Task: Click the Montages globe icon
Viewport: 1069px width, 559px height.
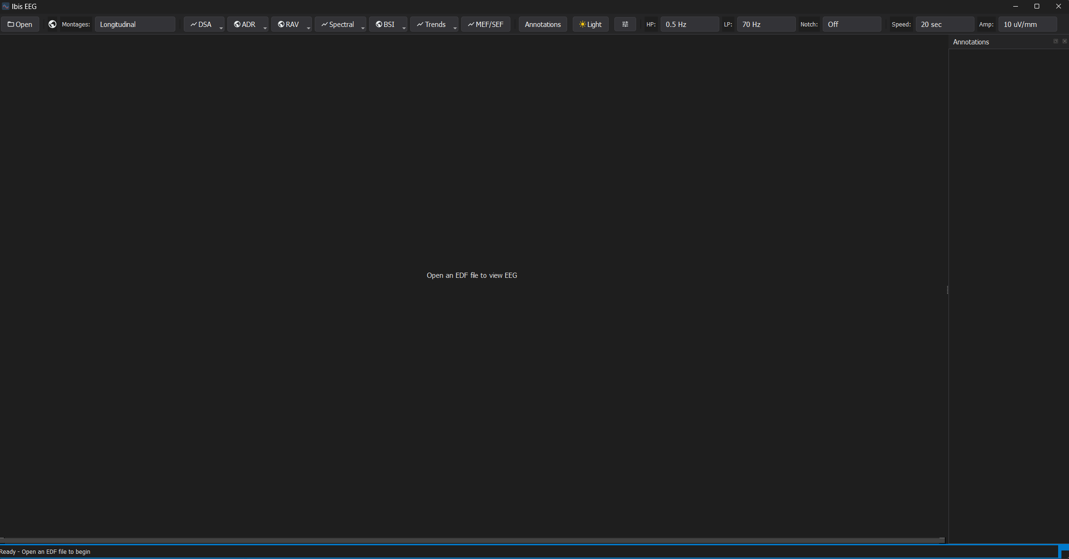Action: pyautogui.click(x=52, y=24)
